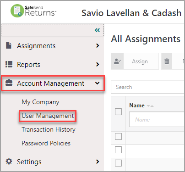
Task: Collapse the sidebar with double-chevron icon
Action: pos(97,30)
